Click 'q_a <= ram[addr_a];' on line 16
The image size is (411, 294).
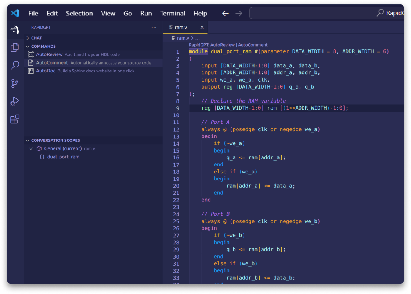[x=256, y=158]
